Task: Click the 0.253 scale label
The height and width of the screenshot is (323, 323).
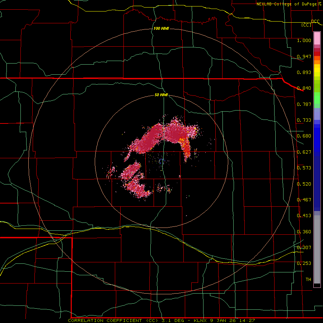Action: (x=304, y=263)
